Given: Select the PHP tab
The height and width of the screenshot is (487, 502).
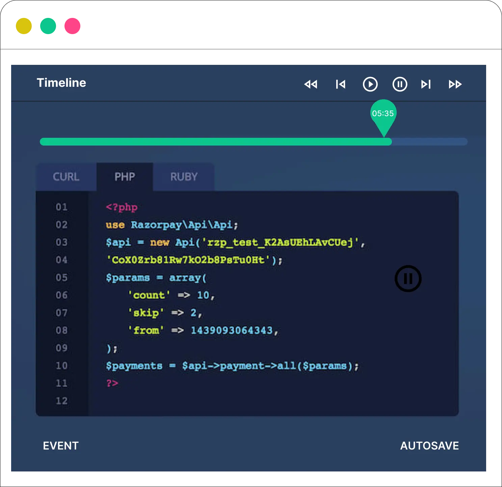Looking at the screenshot, I should (x=125, y=177).
